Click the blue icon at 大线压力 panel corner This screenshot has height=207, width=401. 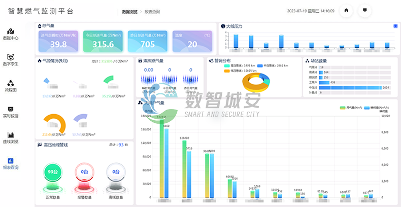tap(395, 26)
